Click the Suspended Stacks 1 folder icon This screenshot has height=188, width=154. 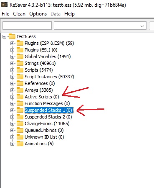[x=20, y=110]
